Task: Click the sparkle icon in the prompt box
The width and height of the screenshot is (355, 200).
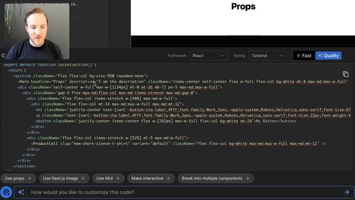Action: (21, 192)
